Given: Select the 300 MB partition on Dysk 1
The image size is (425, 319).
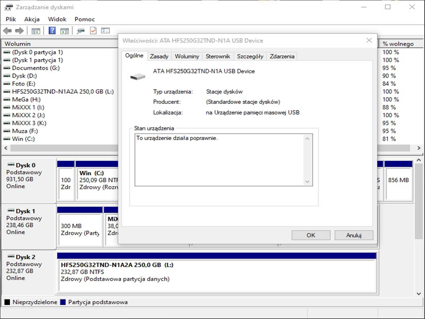Looking at the screenshot, I should [80, 226].
